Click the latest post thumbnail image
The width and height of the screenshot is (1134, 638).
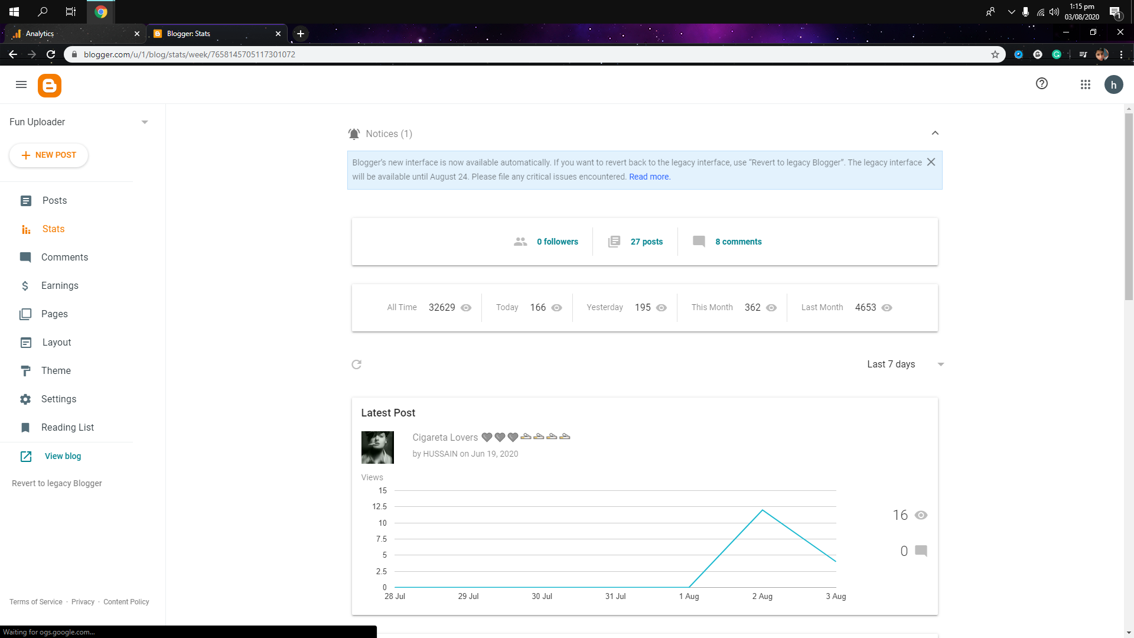(377, 448)
